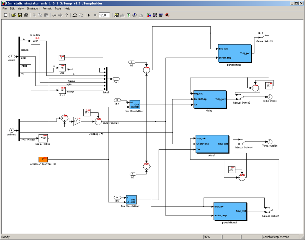The width and height of the screenshot is (305, 240).
Task: Click the Open file folder icon
Action: (x=14, y=15)
